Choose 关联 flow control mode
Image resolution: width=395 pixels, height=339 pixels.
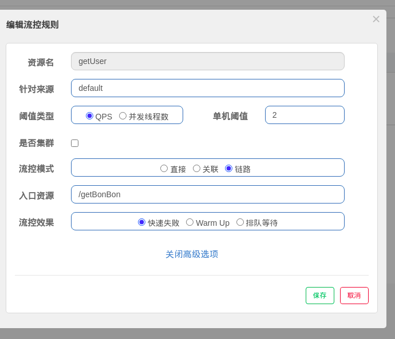click(196, 168)
